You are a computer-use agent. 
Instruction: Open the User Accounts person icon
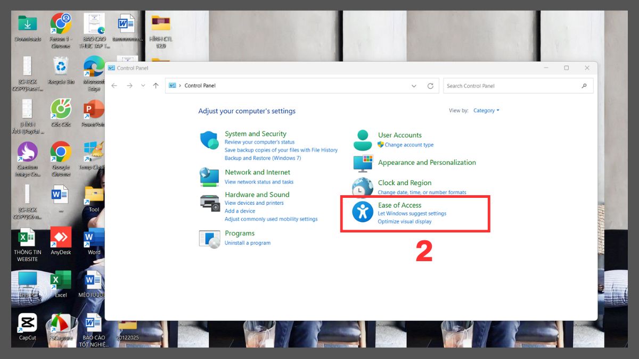pyautogui.click(x=363, y=140)
